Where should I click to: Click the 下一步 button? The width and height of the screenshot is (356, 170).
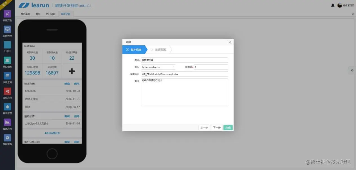click(x=216, y=127)
